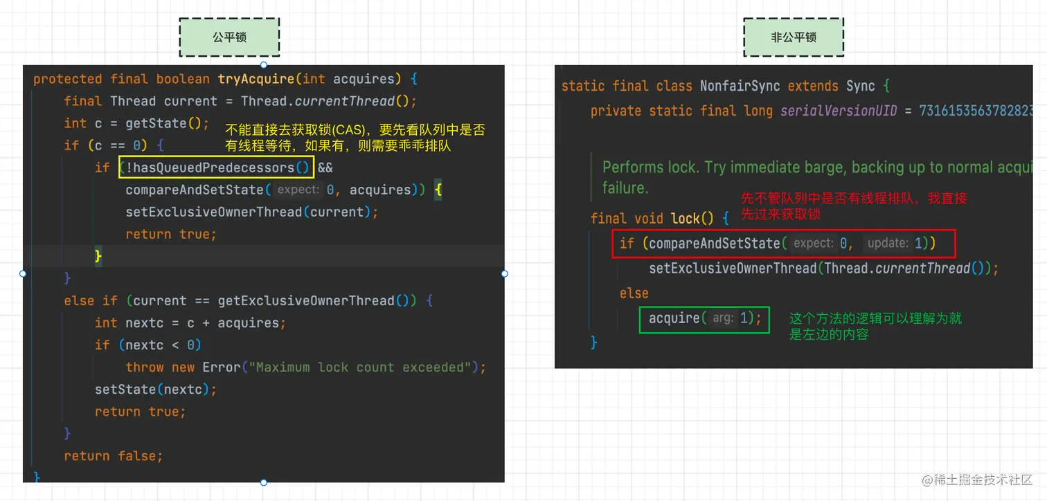The width and height of the screenshot is (1047, 501).
Task: Click the '!hasQueuedPredecessors()' call
Action: point(216,167)
